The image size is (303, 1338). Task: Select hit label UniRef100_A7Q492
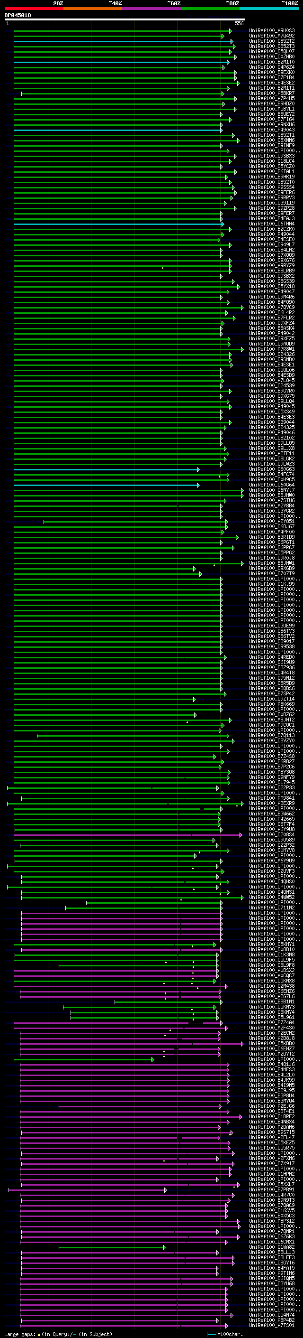[272, 36]
